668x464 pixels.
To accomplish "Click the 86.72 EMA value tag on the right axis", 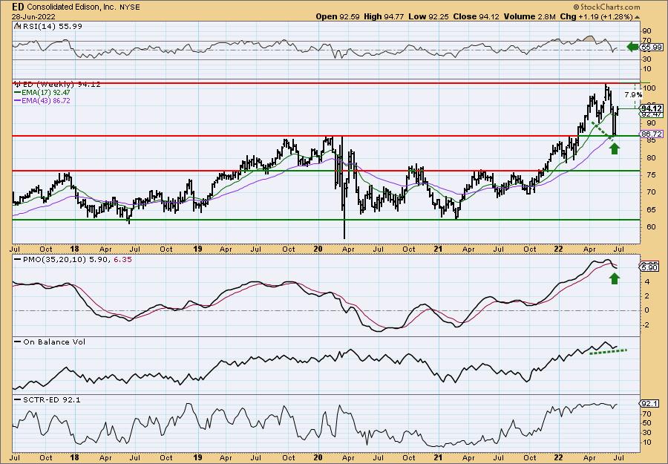I will 652,134.
